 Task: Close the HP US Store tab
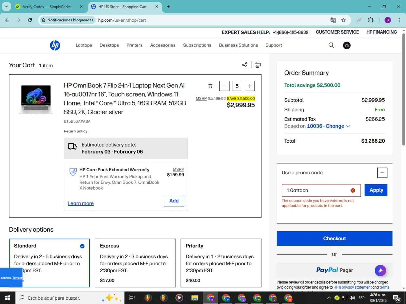(157, 6)
